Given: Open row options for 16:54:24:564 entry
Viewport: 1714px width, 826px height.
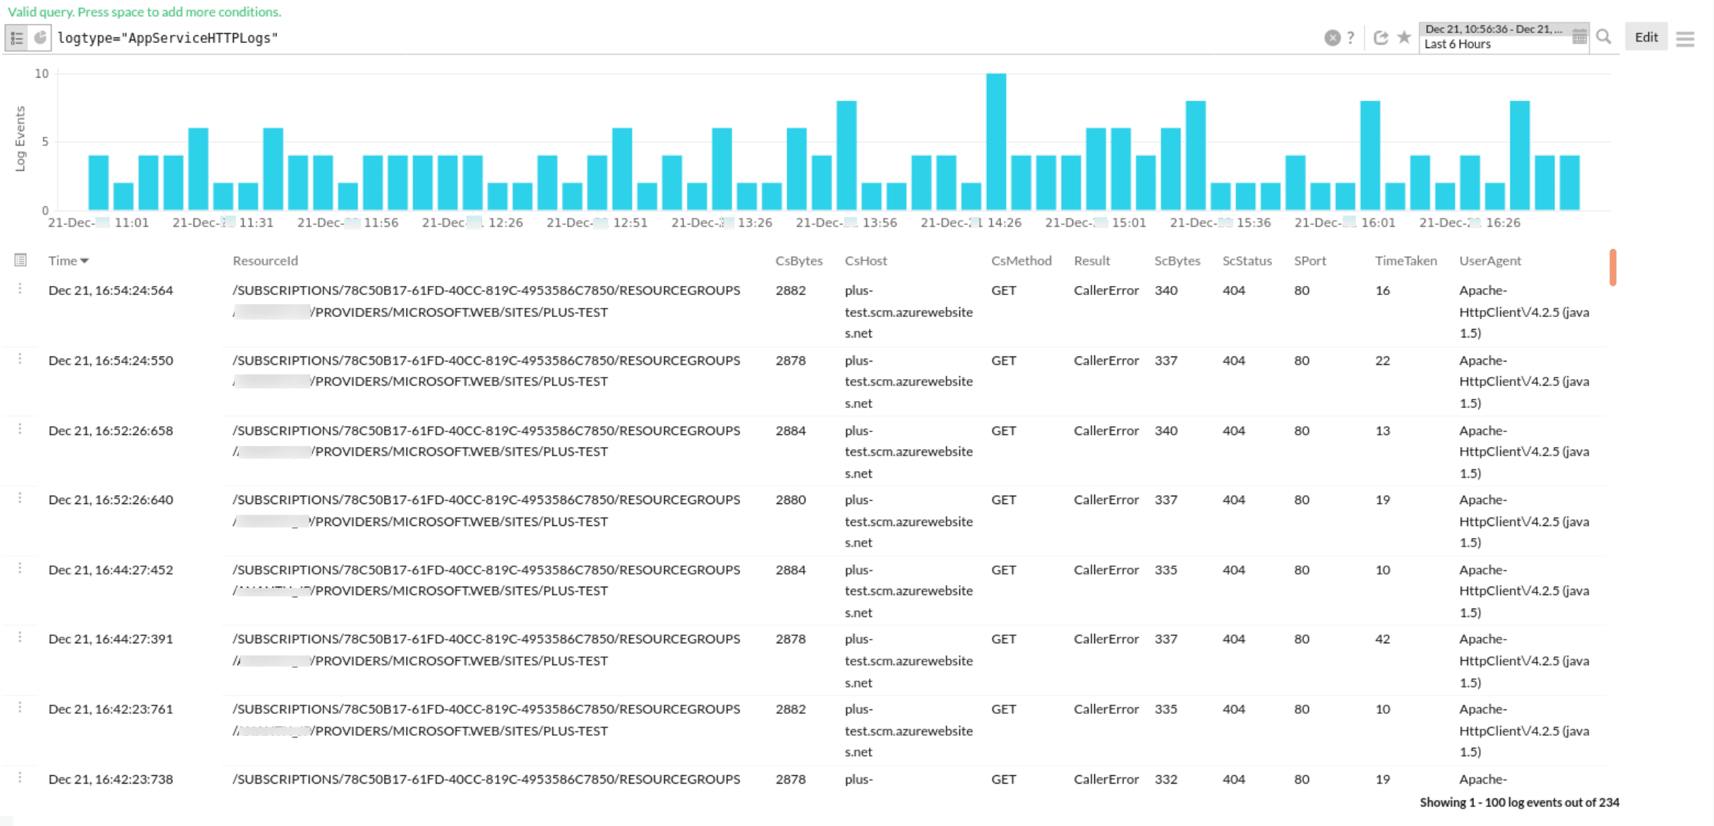Looking at the screenshot, I should pyautogui.click(x=20, y=289).
